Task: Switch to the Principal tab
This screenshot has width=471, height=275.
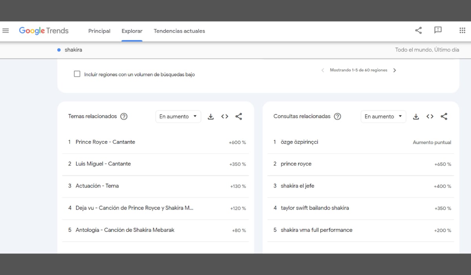Action: coord(99,31)
